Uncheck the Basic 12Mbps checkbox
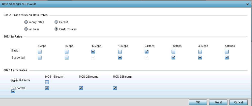Image resolution: width=252 pixels, height=106 pixels. [x=93, y=51]
